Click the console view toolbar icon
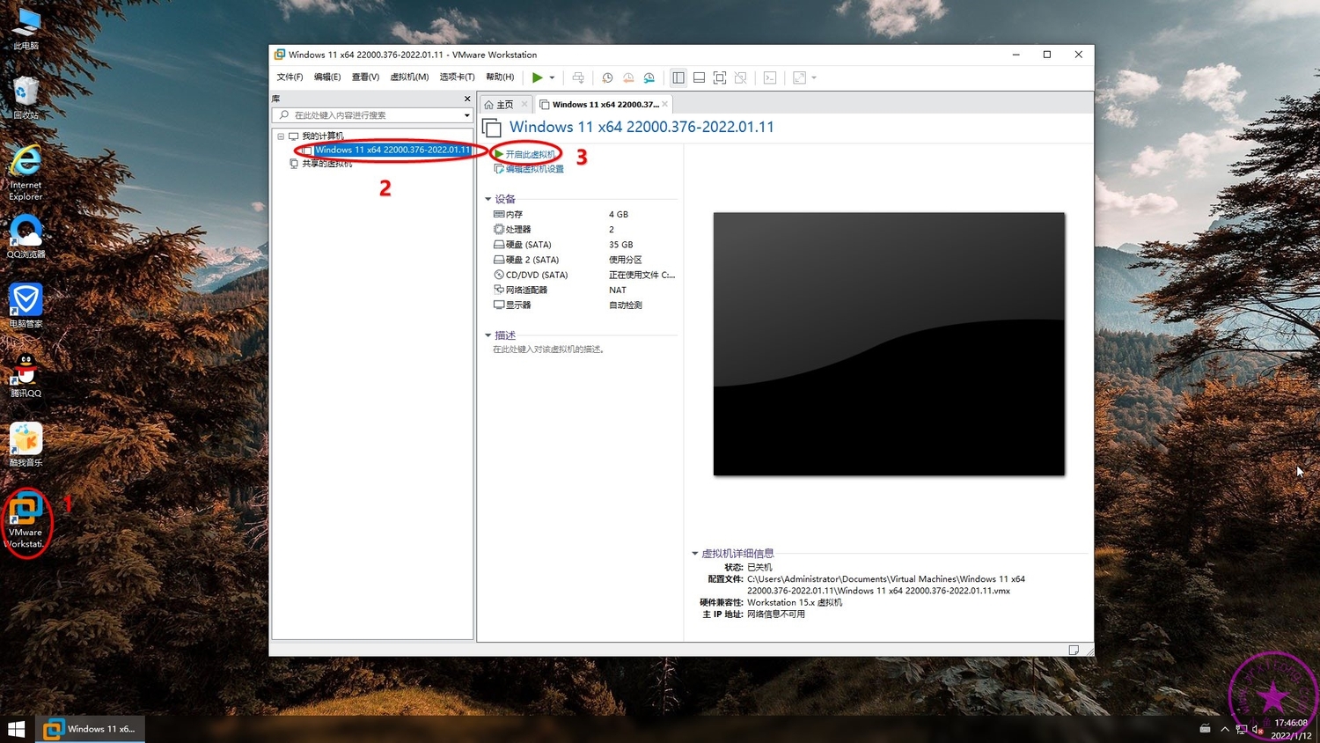Viewport: 1320px width, 743px height. pyautogui.click(x=770, y=77)
